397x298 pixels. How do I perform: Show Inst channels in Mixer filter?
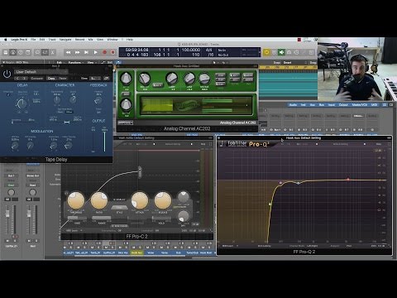[x=303, y=105]
